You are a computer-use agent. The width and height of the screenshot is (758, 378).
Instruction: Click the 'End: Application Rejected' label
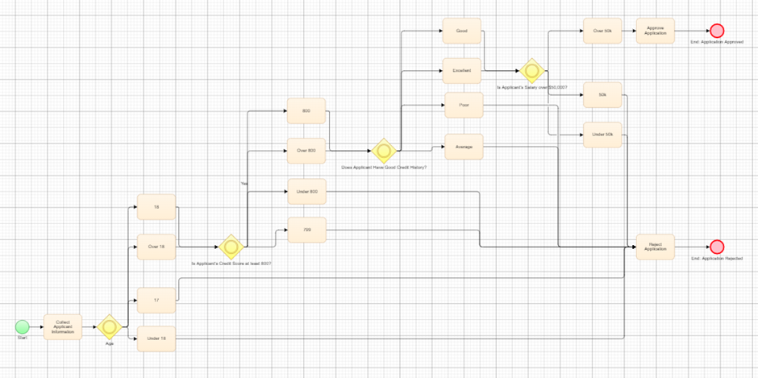coord(717,259)
